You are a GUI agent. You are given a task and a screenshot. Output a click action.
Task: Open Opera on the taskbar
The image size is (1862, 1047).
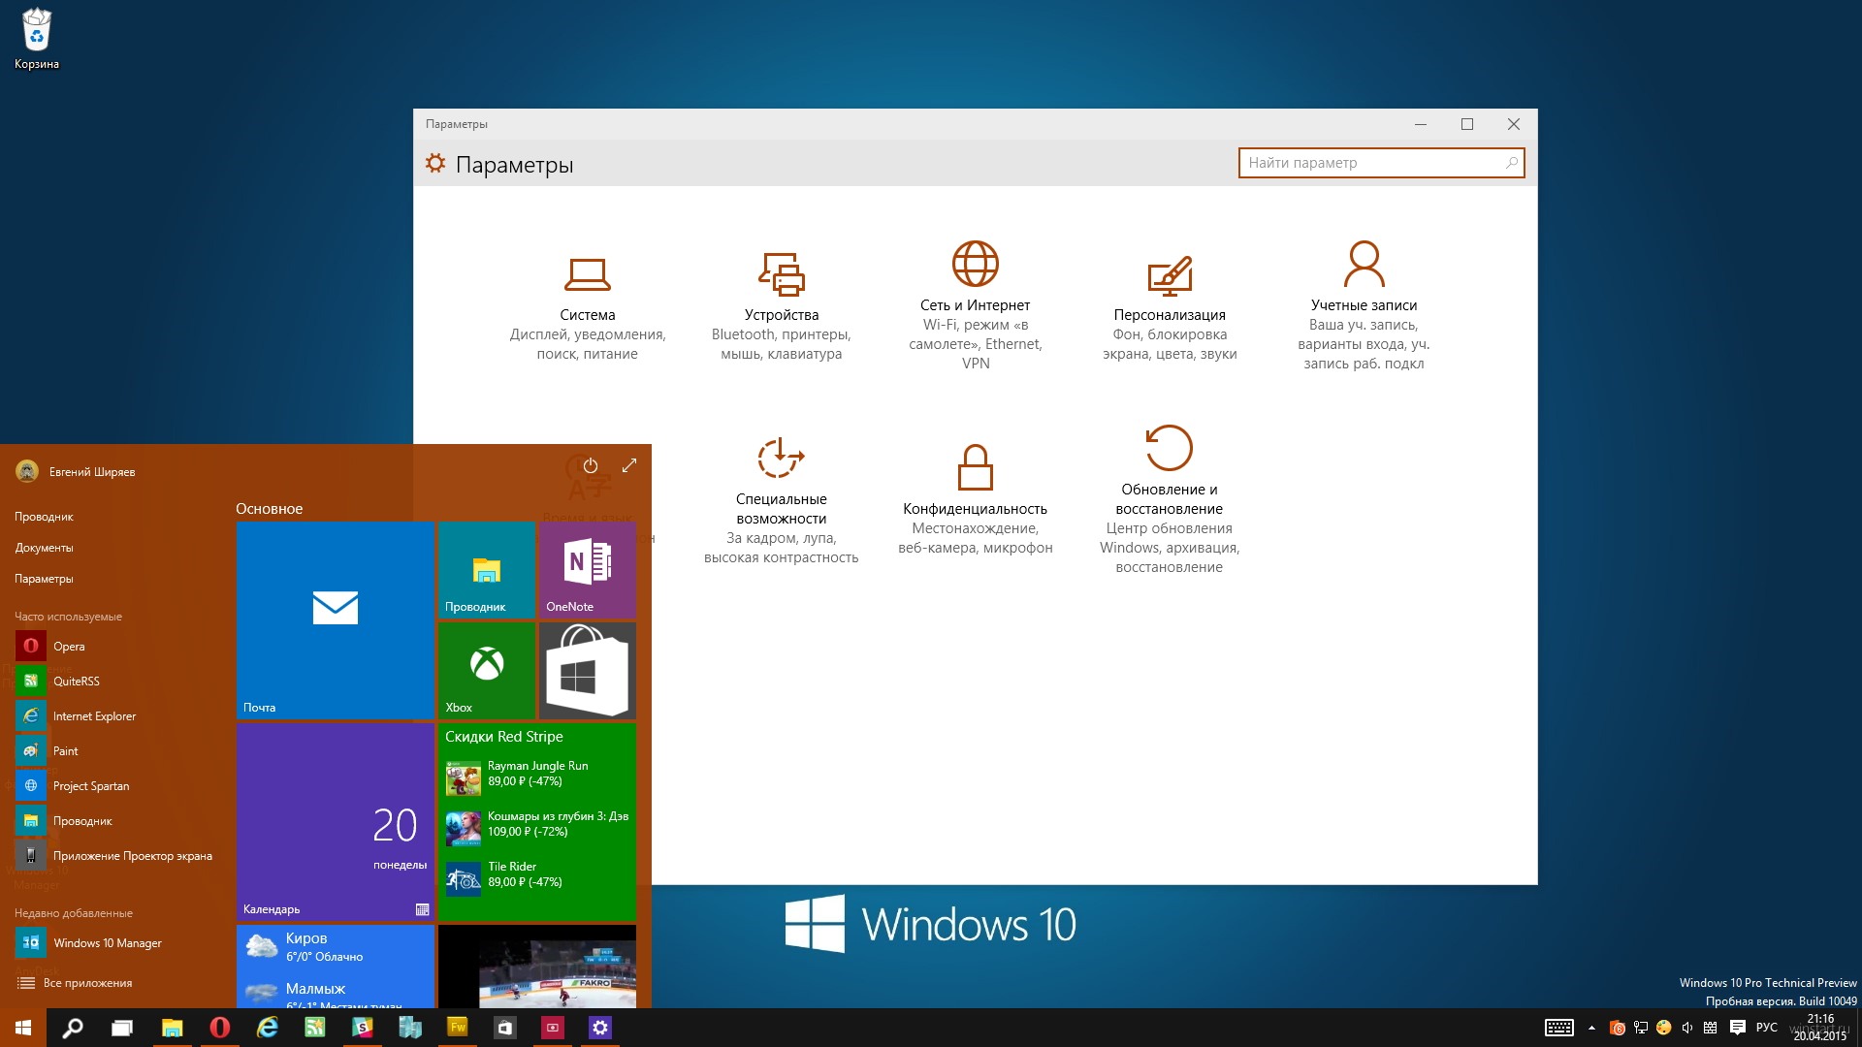click(220, 1028)
